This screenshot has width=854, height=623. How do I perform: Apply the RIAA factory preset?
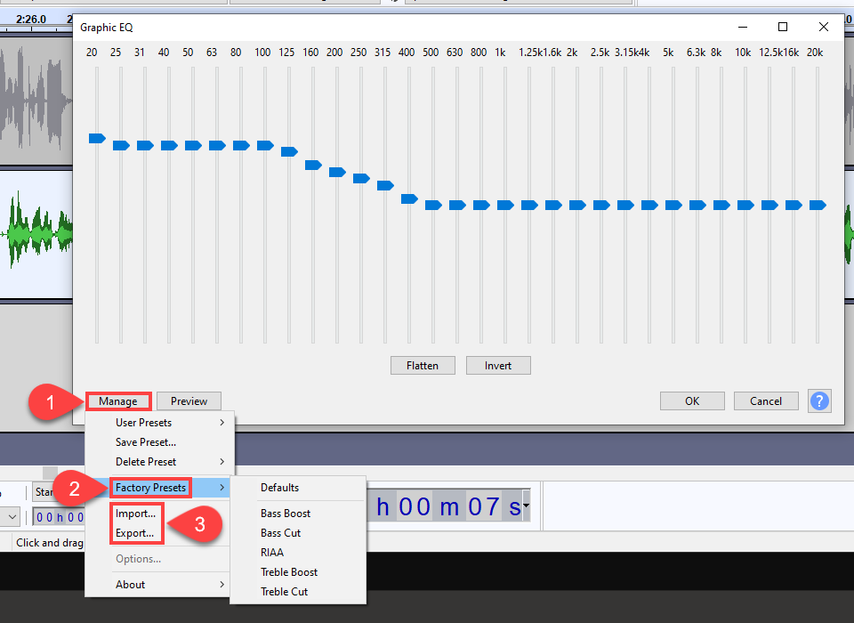271,552
